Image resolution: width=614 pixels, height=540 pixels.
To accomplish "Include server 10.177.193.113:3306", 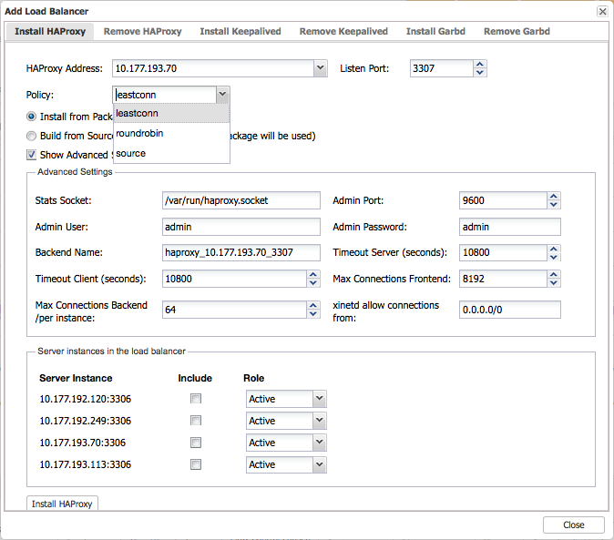I will (196, 464).
